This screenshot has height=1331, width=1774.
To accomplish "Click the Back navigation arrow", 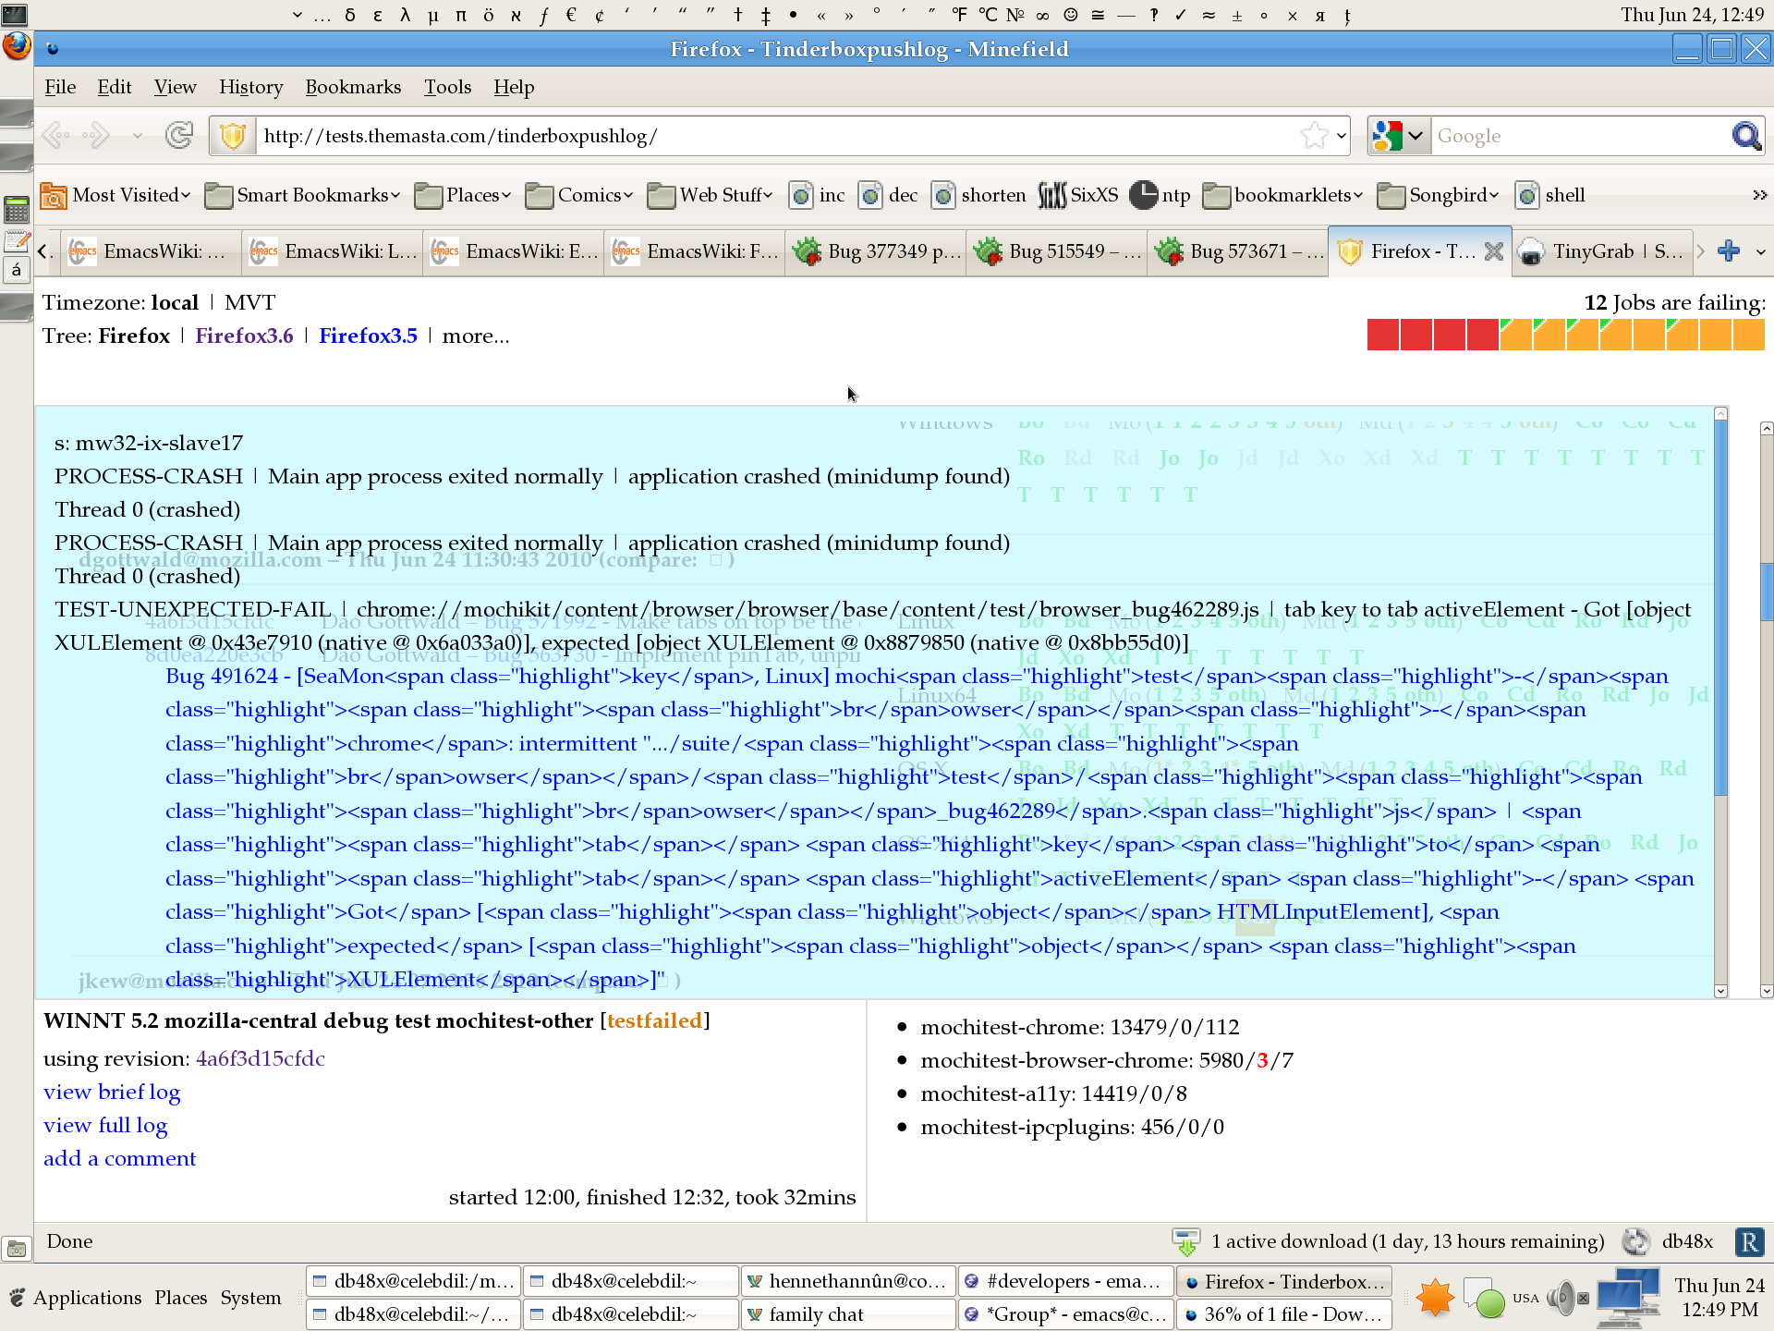I will [55, 136].
